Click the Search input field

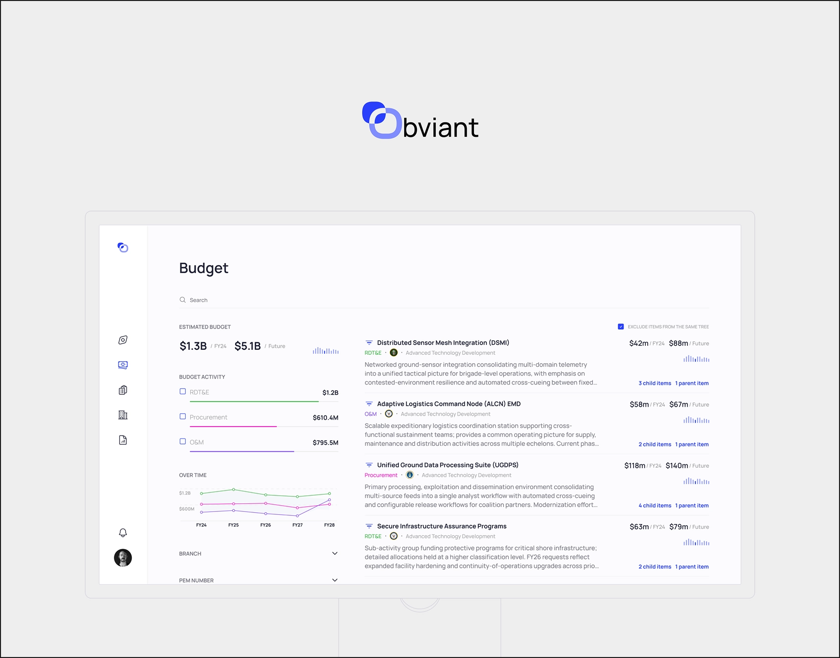pos(444,300)
